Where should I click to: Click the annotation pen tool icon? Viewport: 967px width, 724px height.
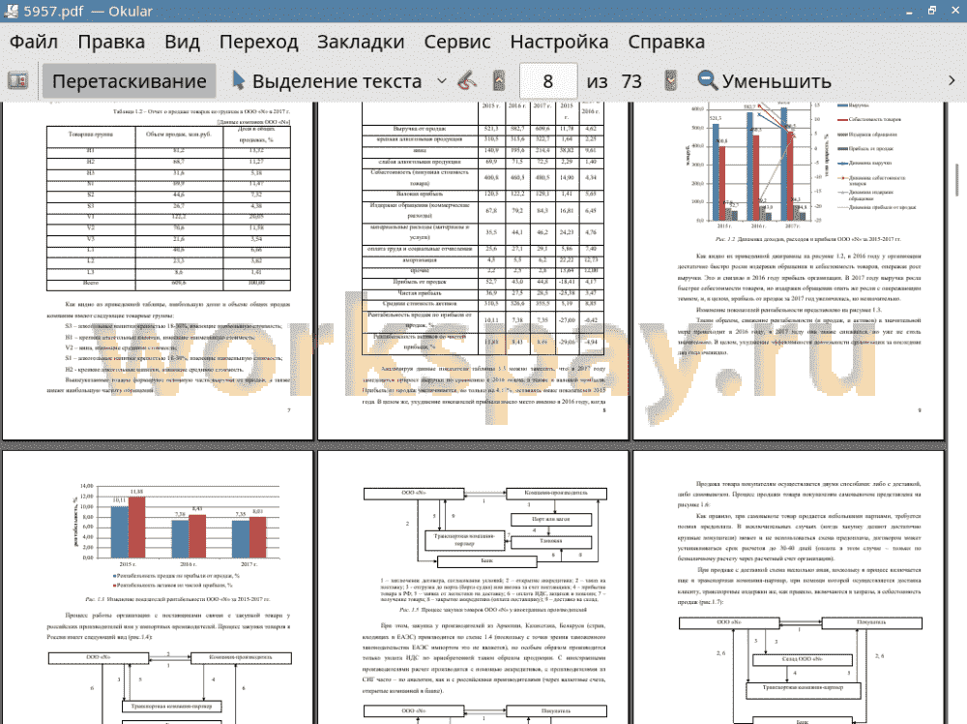click(467, 81)
